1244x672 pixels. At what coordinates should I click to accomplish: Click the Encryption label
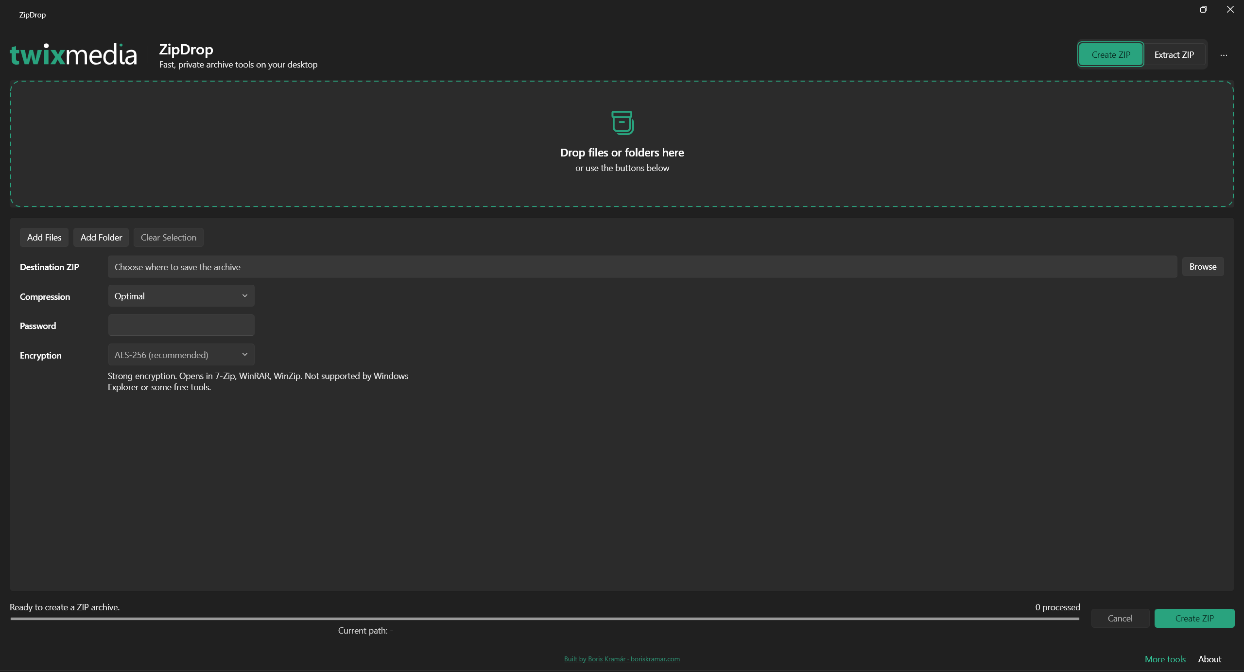click(41, 355)
